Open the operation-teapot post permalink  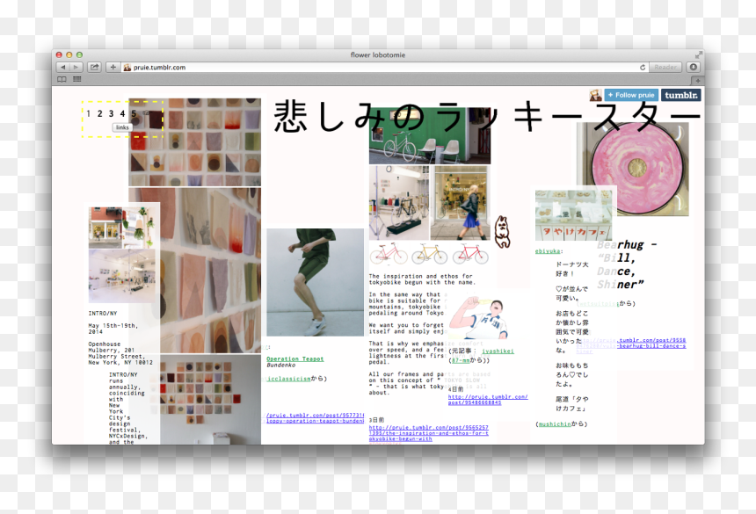[x=316, y=418]
